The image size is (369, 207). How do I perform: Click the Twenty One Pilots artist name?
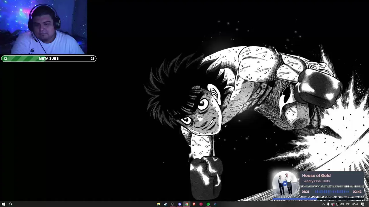pos(316,181)
